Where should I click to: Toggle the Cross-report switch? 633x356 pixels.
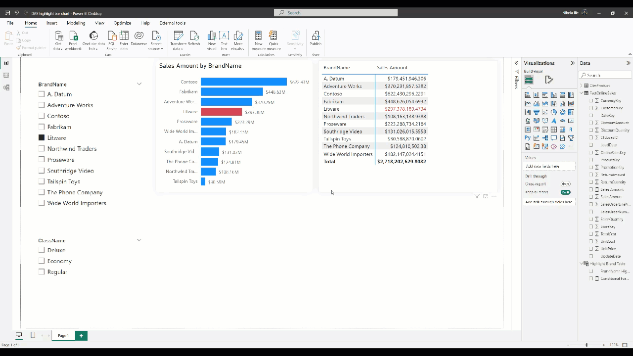coord(565,184)
